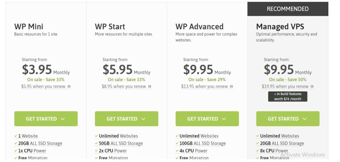This screenshot has width=340, height=162.
Task: Click '$19.95 when you renew' text
Action: (x=285, y=86)
